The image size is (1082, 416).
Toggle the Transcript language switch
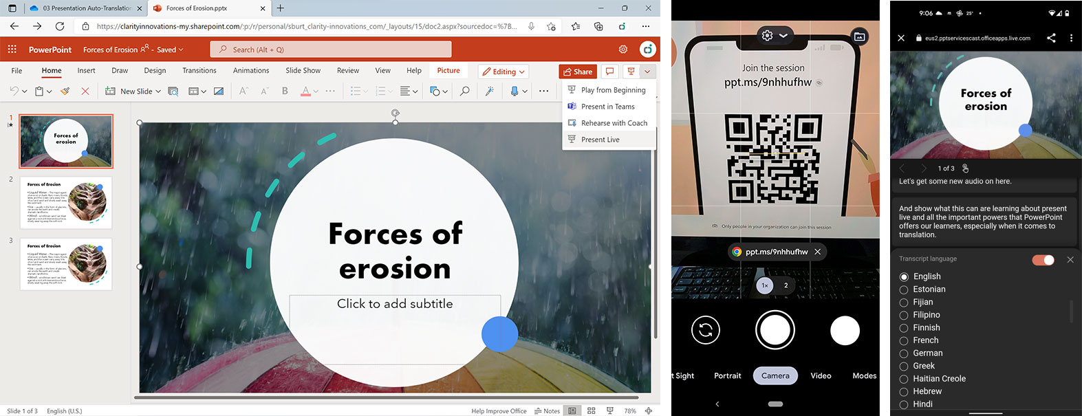(x=1043, y=260)
